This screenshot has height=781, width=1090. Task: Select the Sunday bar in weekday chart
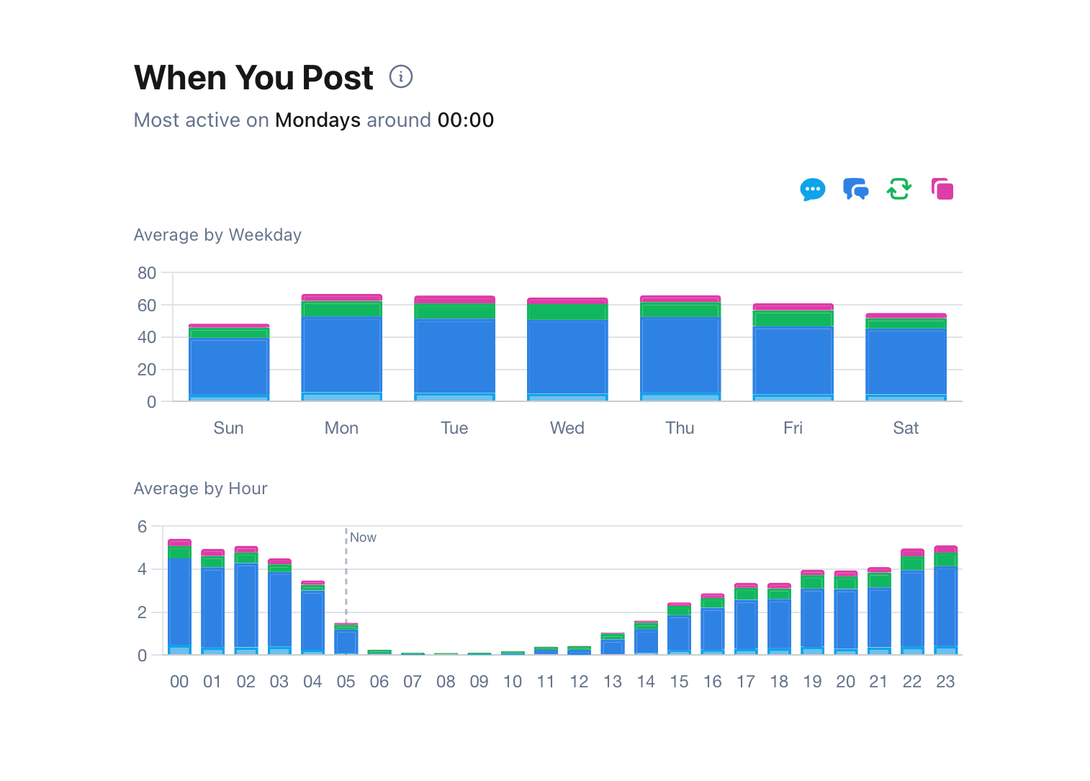coord(229,367)
